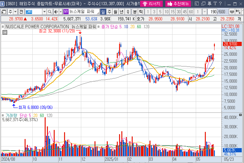Image resolution: width=244 pixels, height=163 pixels.
Task: Open the 리서치 research button
Action: [x=151, y=4]
